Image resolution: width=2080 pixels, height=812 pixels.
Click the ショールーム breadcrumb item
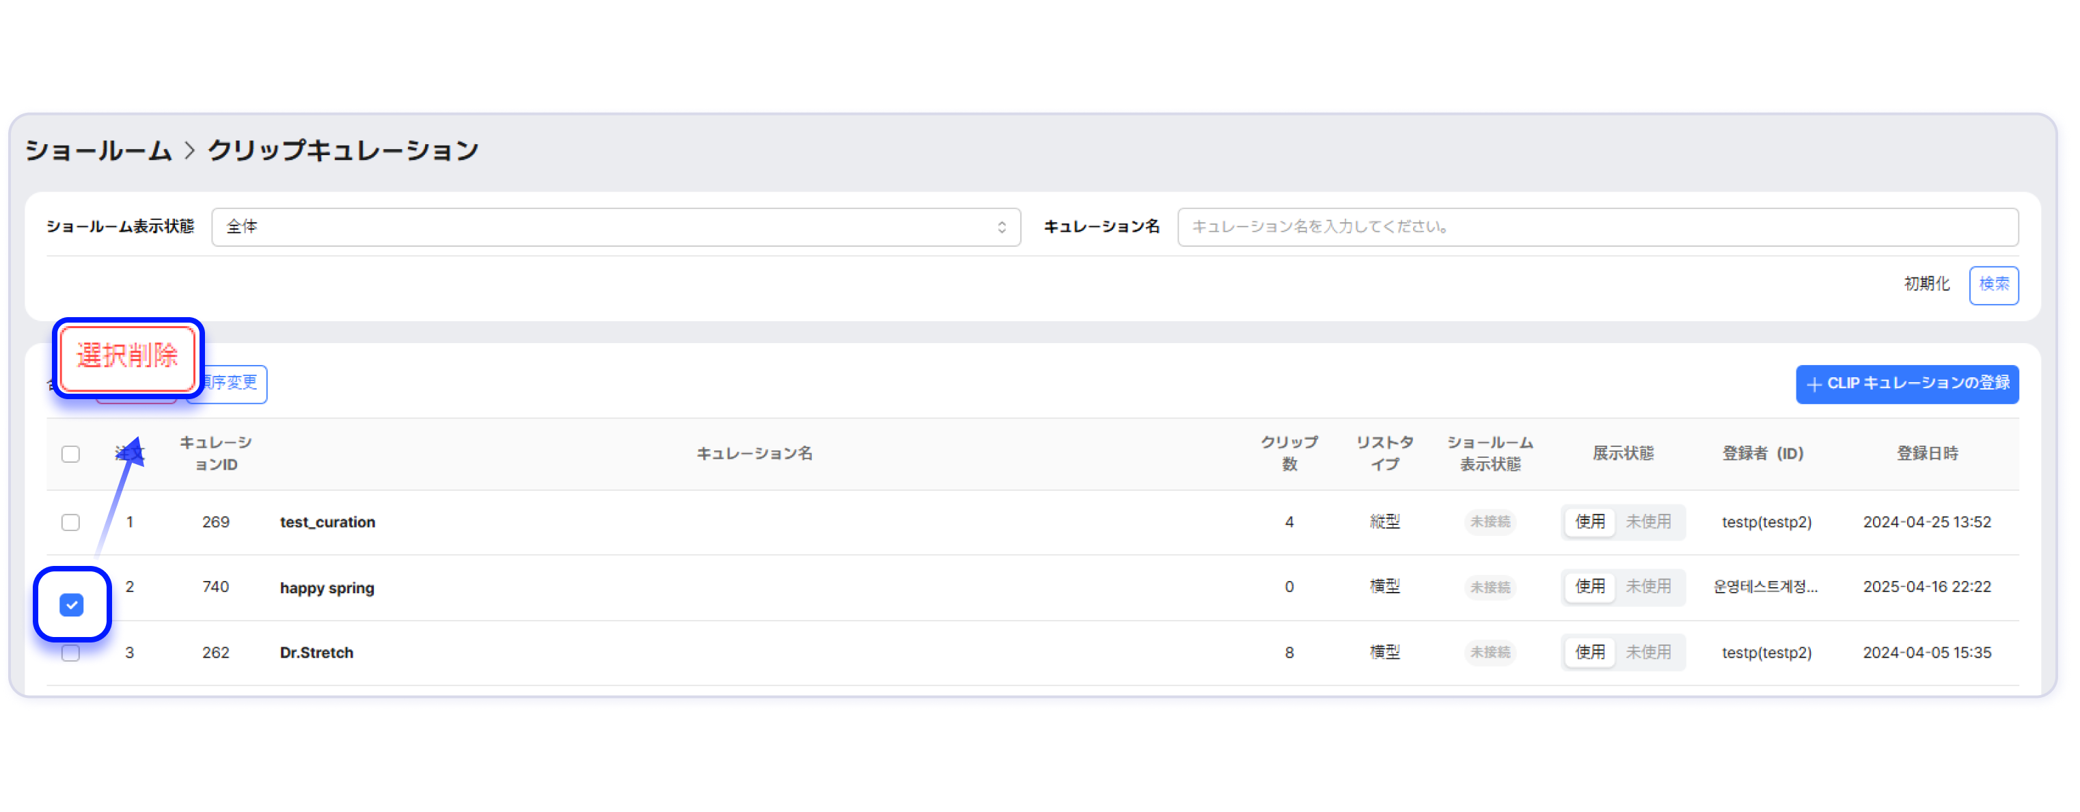point(98,151)
